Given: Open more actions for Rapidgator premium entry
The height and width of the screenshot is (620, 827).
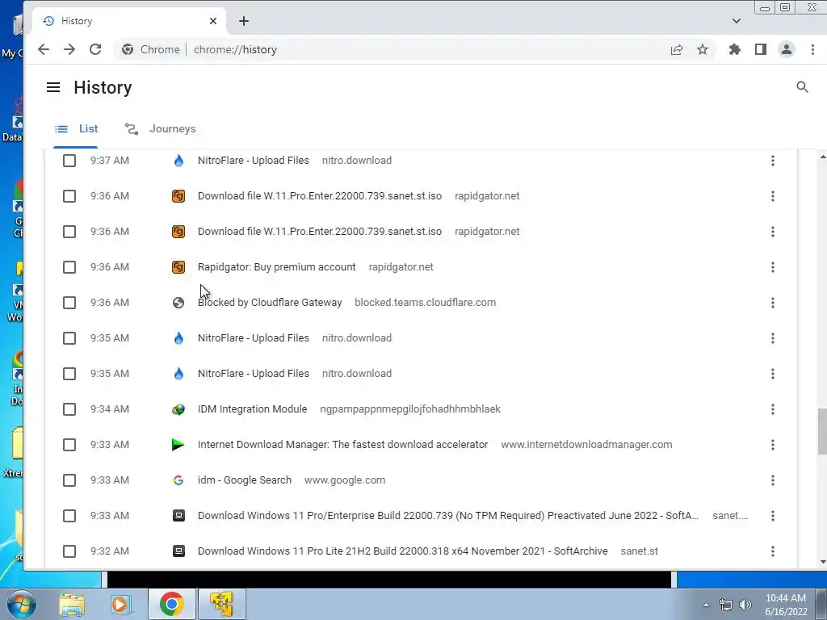Looking at the screenshot, I should click(x=773, y=267).
